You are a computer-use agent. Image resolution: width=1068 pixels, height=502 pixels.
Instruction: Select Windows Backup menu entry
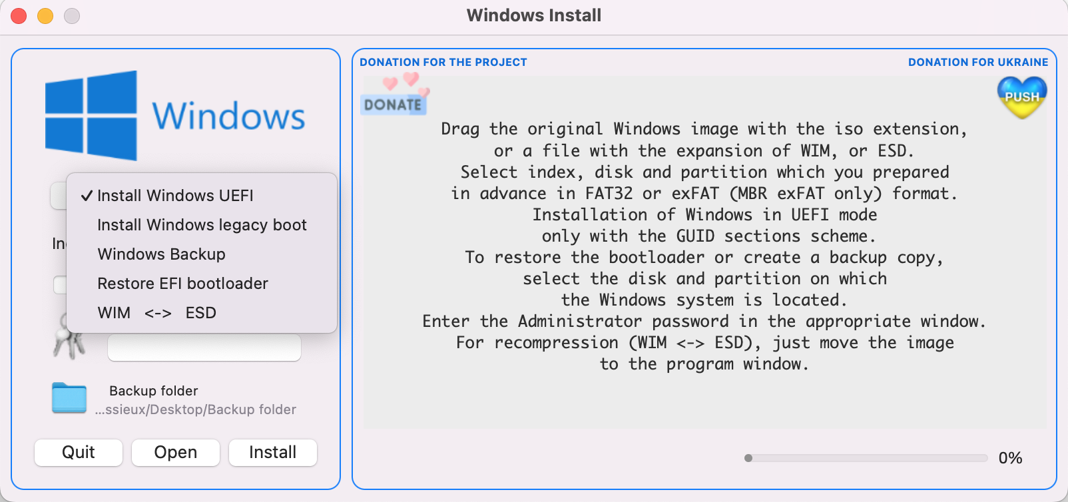pyautogui.click(x=202, y=254)
